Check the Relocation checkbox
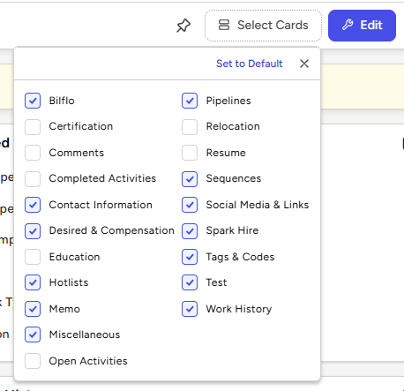This screenshot has height=391, width=404. (x=190, y=127)
